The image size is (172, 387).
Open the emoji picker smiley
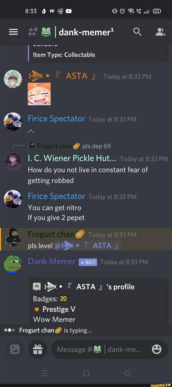coord(157,349)
